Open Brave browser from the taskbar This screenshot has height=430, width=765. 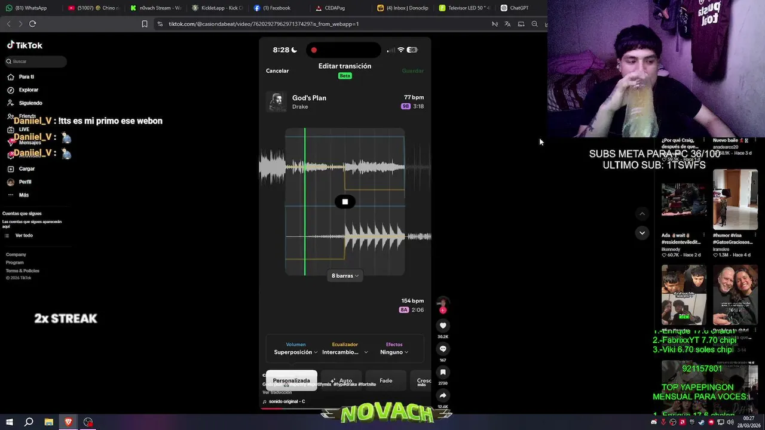point(68,422)
